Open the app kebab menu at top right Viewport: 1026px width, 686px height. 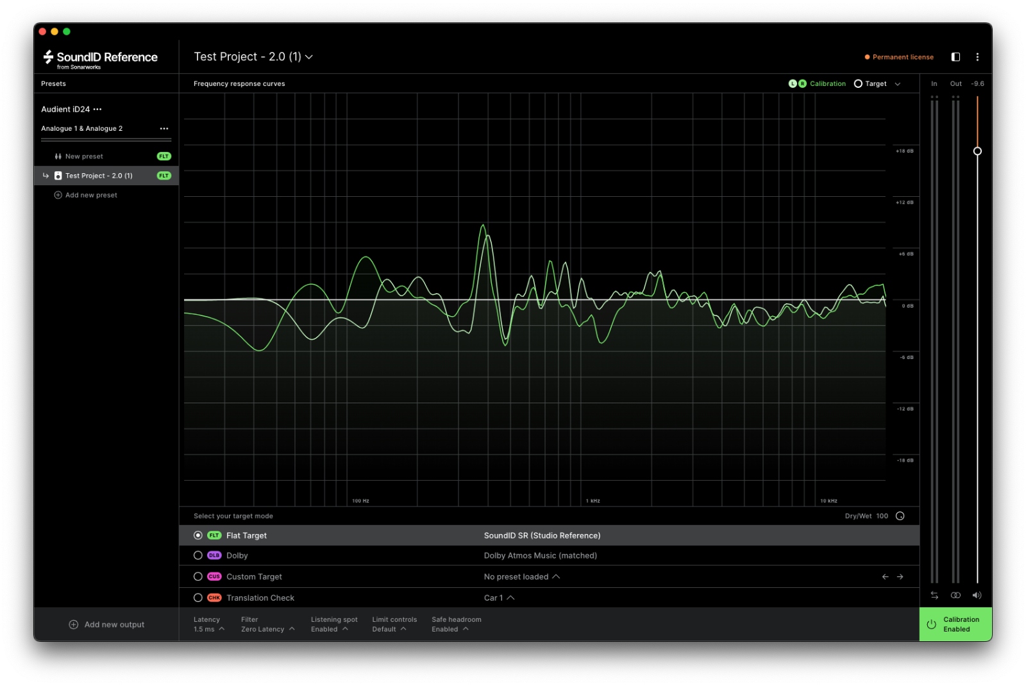click(x=978, y=56)
